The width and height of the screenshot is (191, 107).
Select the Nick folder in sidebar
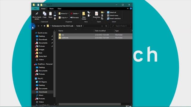click(41, 53)
